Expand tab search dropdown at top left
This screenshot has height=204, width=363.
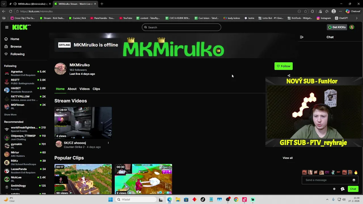(x=4, y=4)
